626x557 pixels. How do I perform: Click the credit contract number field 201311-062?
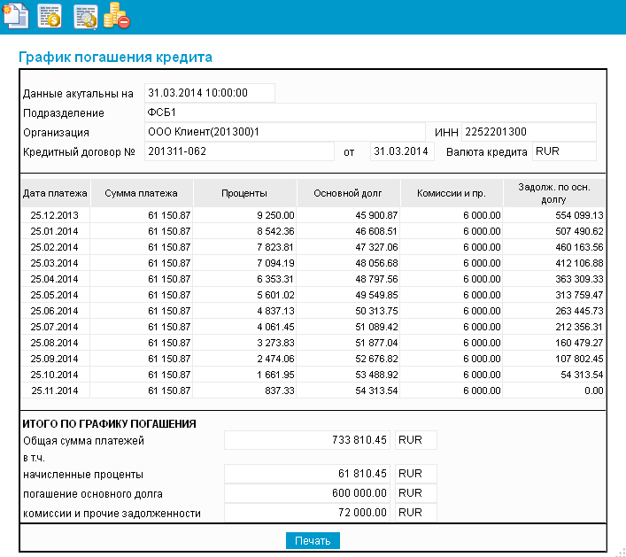pos(238,151)
